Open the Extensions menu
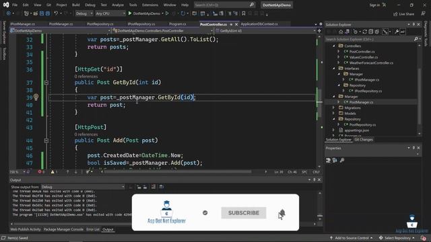The image size is (431, 242). 150,5
